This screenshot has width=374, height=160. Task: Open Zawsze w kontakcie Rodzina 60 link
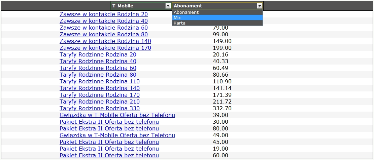[x=104, y=28]
